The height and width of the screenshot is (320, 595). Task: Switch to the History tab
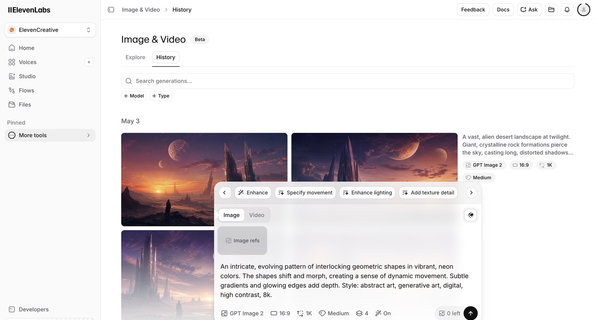[x=166, y=57]
